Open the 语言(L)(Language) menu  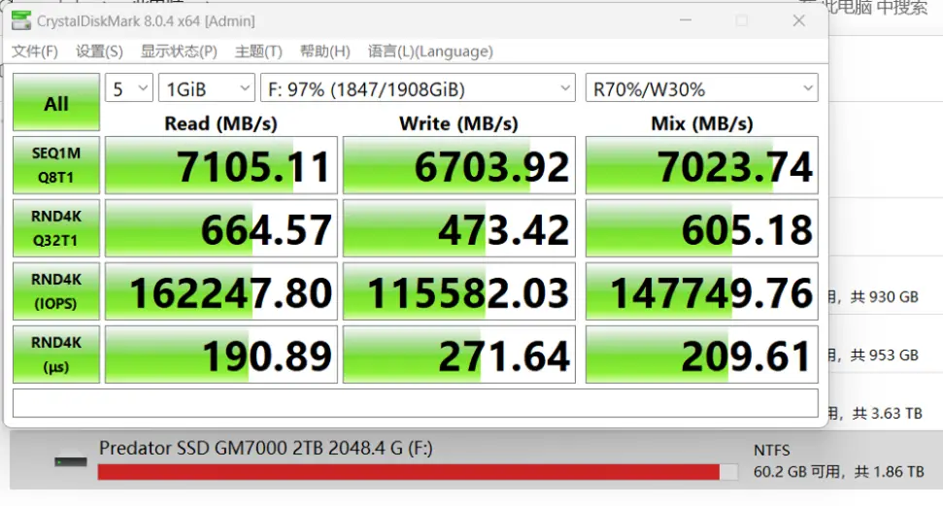[x=430, y=51]
